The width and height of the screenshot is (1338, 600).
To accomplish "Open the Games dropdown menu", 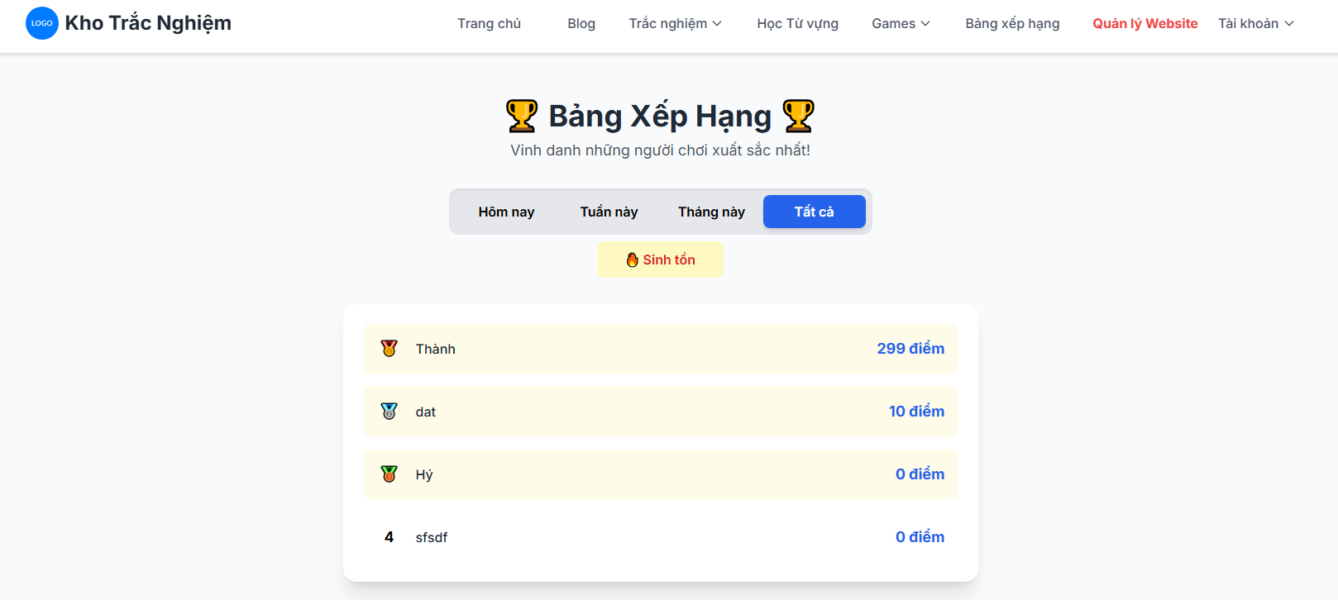I will (x=901, y=23).
